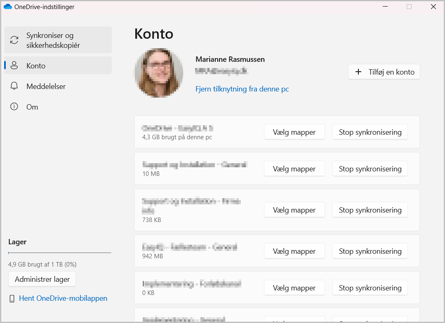Choose Vælg mapper for the 4,3 GB library

(x=294, y=132)
